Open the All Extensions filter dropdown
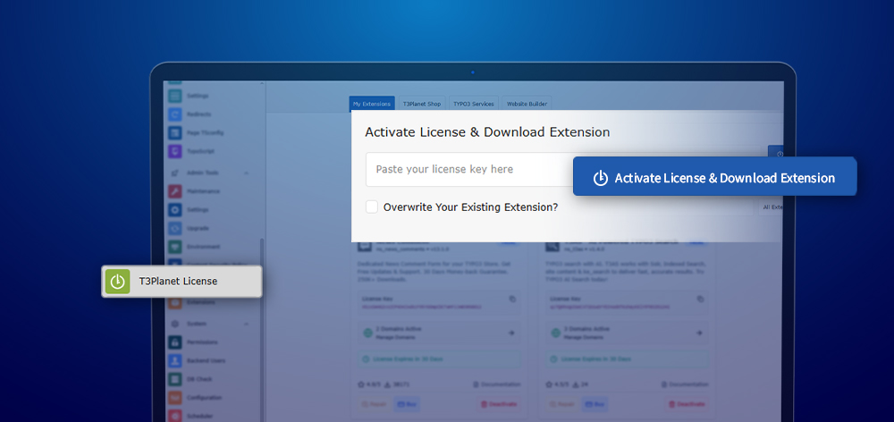894x422 pixels. point(772,207)
